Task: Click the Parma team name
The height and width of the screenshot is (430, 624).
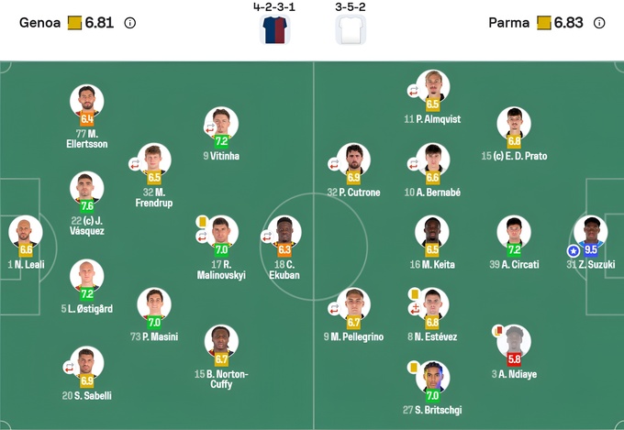Action: (509, 23)
